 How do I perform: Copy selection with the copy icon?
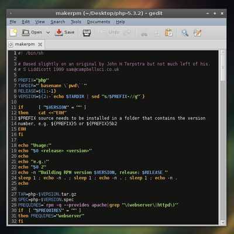coord(156,33)
